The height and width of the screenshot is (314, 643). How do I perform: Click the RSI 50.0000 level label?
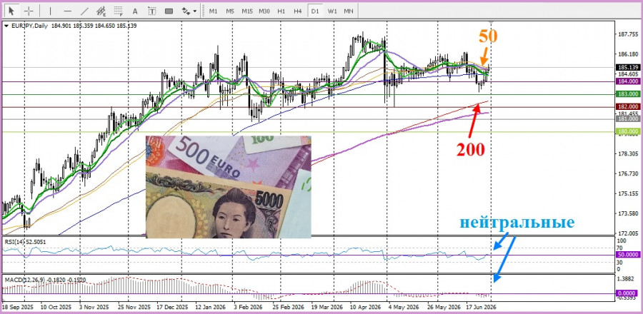[627, 255]
